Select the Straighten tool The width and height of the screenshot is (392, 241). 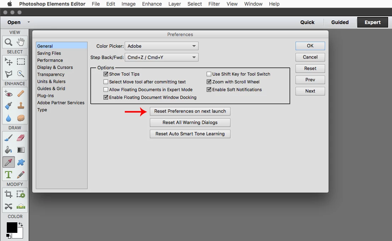[x=21, y=206]
